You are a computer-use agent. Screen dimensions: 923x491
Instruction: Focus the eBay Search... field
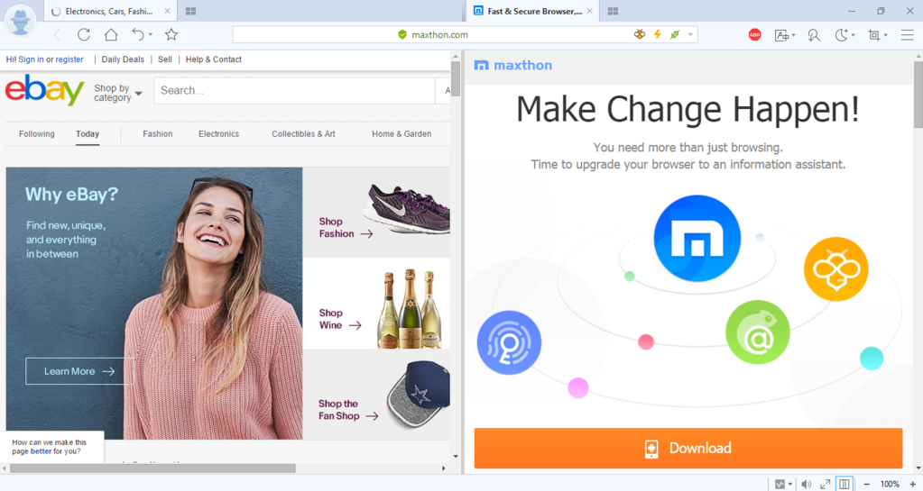click(x=294, y=91)
